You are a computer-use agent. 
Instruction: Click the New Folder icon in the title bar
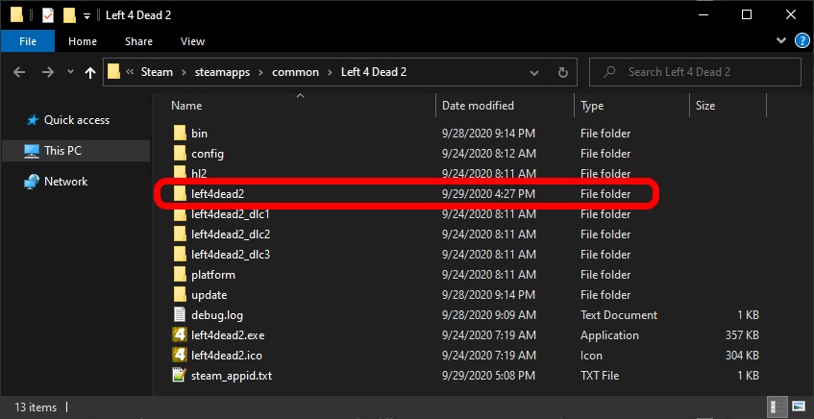click(x=68, y=15)
